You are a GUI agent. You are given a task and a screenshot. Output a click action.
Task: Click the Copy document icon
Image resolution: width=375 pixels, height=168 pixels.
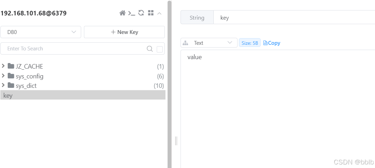(x=265, y=43)
